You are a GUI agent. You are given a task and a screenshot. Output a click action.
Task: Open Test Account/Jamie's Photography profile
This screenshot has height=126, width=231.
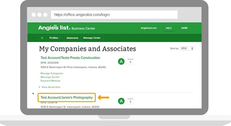coord(67,98)
